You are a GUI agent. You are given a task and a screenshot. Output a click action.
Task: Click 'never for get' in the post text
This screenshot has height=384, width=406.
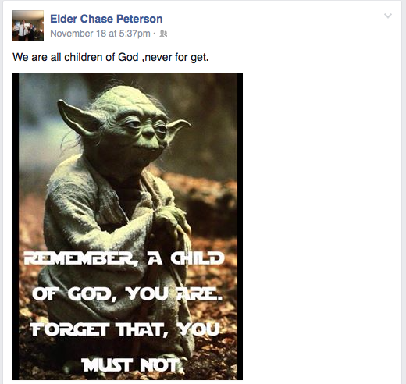point(176,57)
